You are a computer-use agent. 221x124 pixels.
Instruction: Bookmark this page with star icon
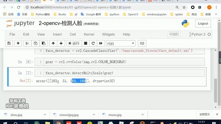click(x=184, y=7)
